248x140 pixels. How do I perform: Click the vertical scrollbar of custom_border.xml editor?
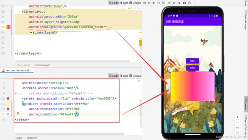[x=140, y=113]
